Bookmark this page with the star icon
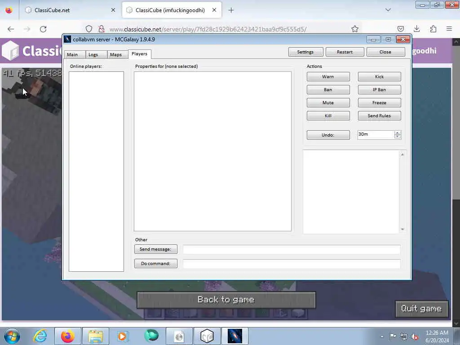The image size is (460, 345). pyautogui.click(x=355, y=29)
